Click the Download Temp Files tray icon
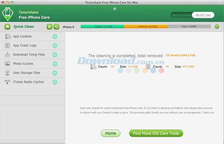Image resolution: width=224 pixels, height=144 pixels. (7, 55)
